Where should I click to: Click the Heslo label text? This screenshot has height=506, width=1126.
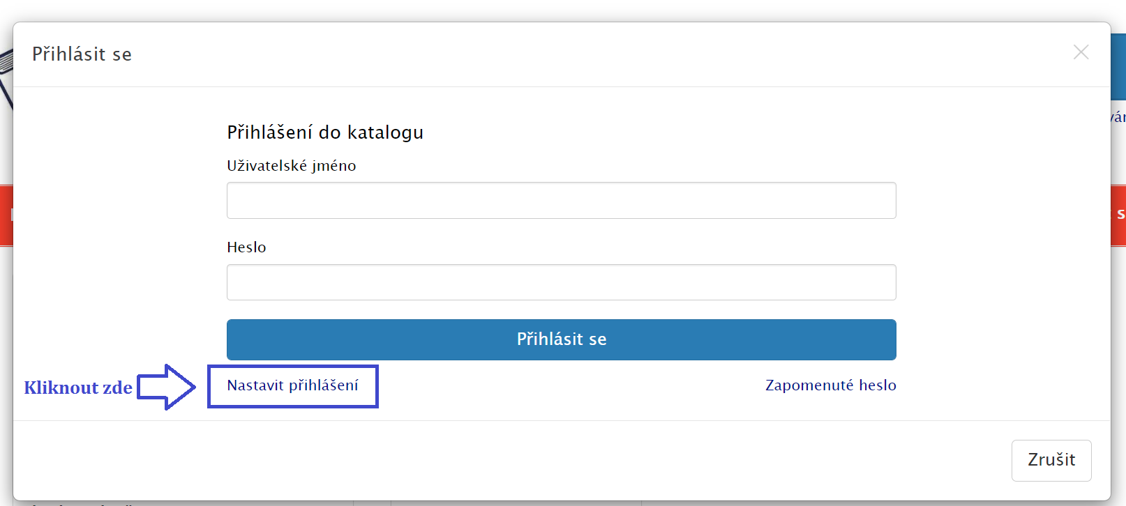(246, 247)
